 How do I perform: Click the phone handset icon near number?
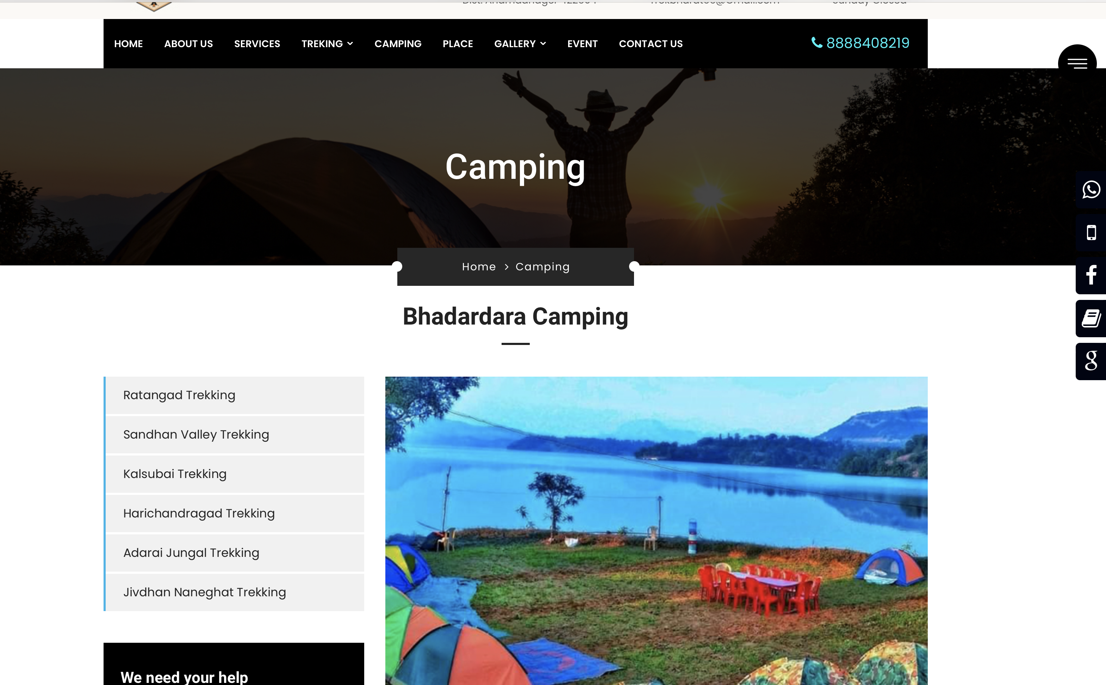pyautogui.click(x=816, y=43)
